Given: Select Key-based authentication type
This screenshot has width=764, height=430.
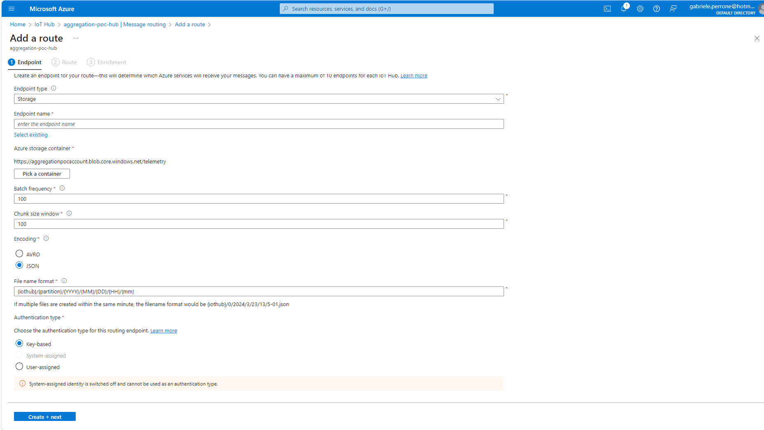Looking at the screenshot, I should pos(19,343).
